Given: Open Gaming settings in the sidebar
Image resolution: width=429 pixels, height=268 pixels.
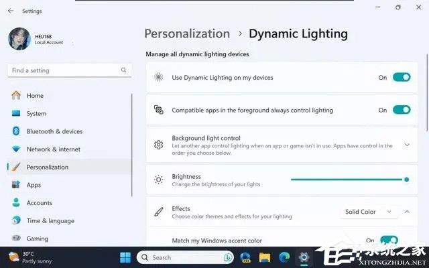Looking at the screenshot, I should (70, 239).
